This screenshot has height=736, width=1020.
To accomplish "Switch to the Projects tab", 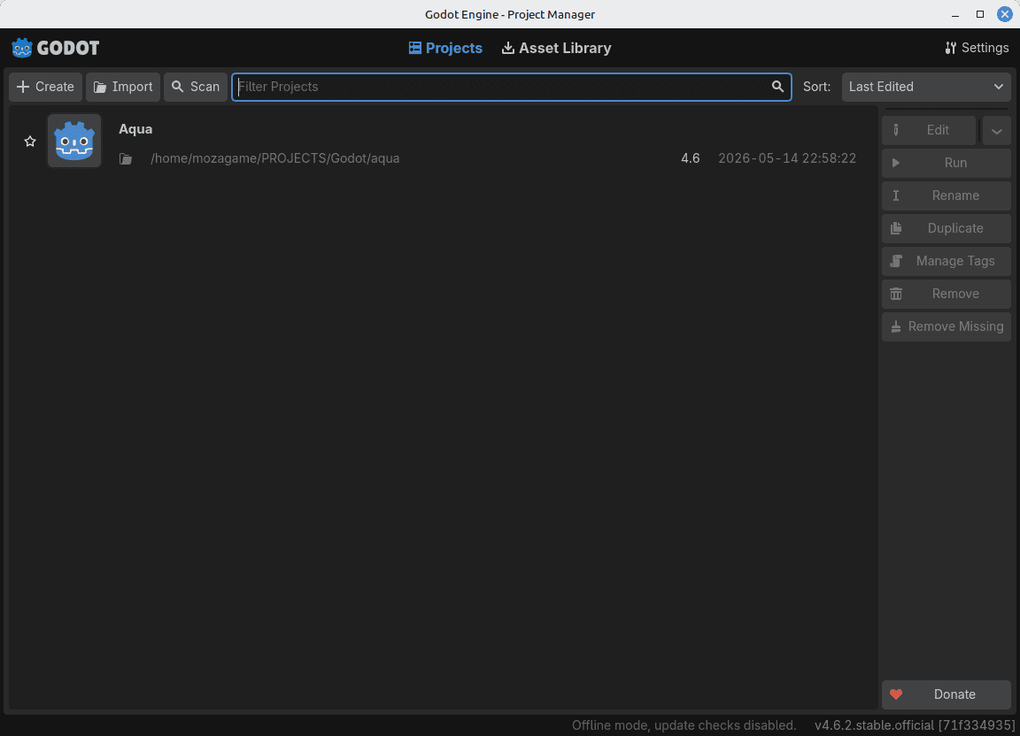I will (x=445, y=48).
